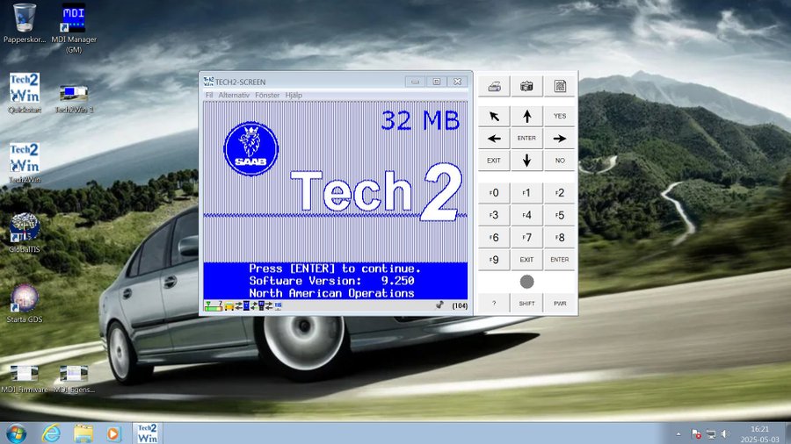Open the Tech2Win desktop icon
Screen dimensions: 791x444
(x=25, y=163)
